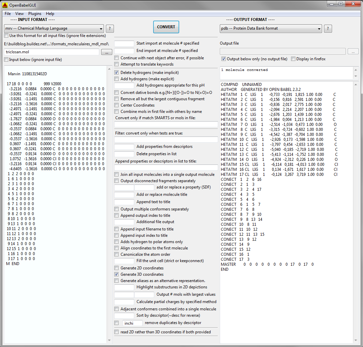
Task: Check 'Adjacent conformers combined into a single molecule'
Action: click(x=117, y=309)
